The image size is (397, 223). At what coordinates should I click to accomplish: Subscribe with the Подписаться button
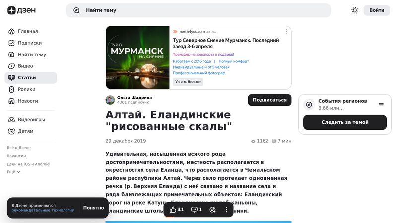(x=269, y=100)
